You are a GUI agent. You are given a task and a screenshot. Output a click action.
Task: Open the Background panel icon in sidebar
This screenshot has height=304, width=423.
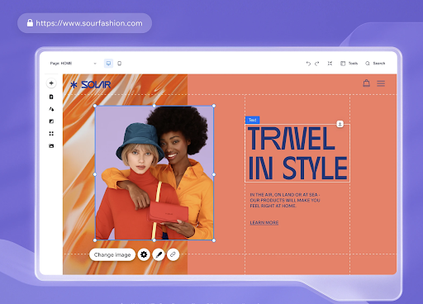tap(51, 121)
